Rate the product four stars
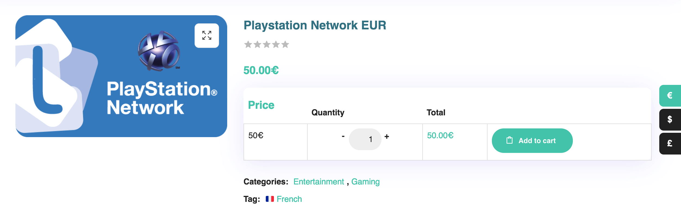681x216 pixels. [276, 44]
